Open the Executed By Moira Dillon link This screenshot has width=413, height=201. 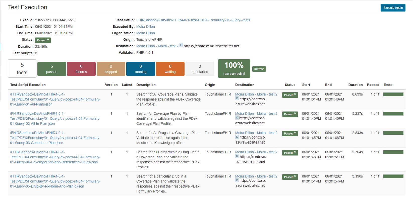click(x=146, y=26)
